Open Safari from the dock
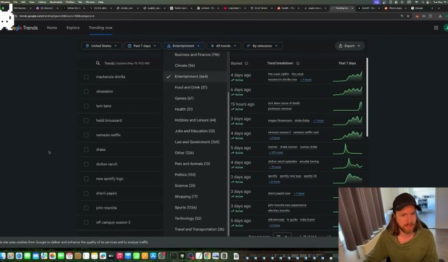 pos(19,256)
